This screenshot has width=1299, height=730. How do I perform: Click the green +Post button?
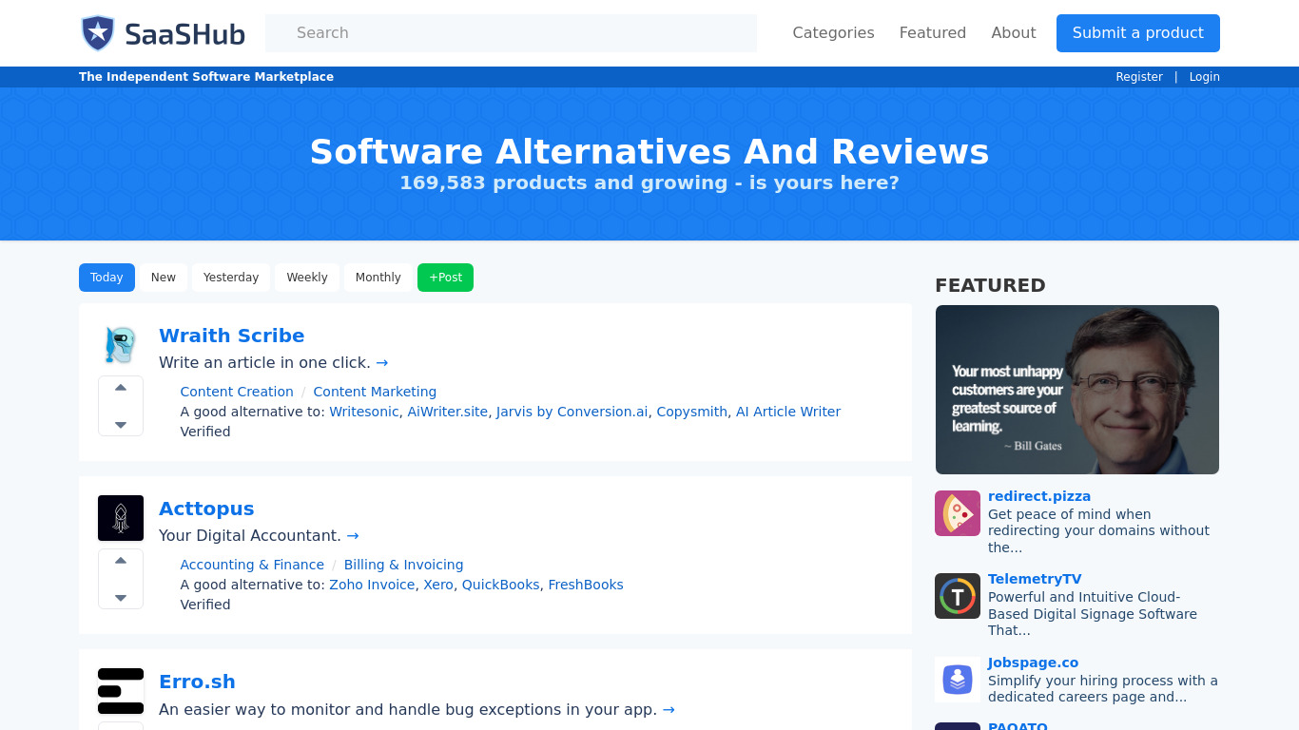445,278
